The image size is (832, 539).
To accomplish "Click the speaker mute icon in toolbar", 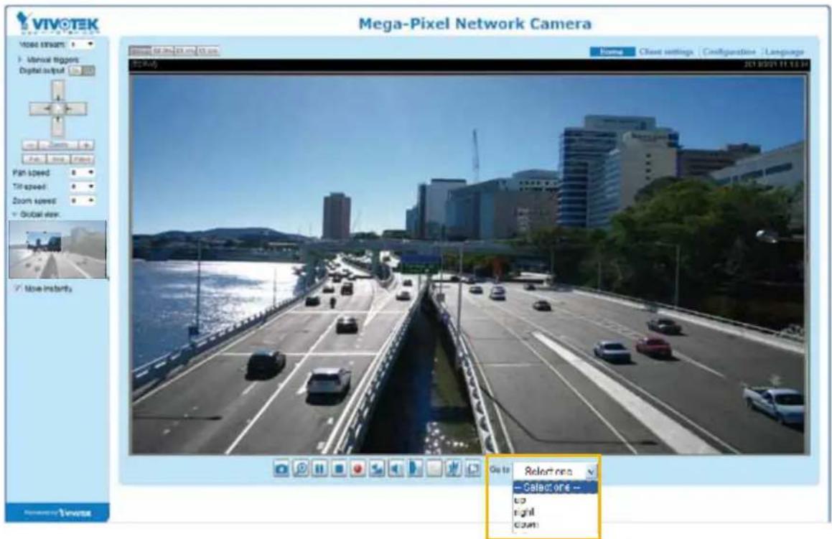I will coord(396,469).
